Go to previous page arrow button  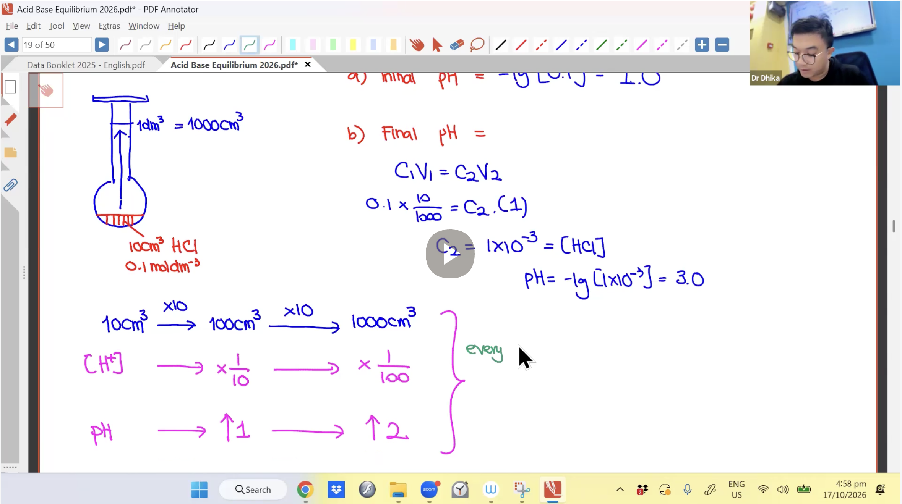coord(11,45)
